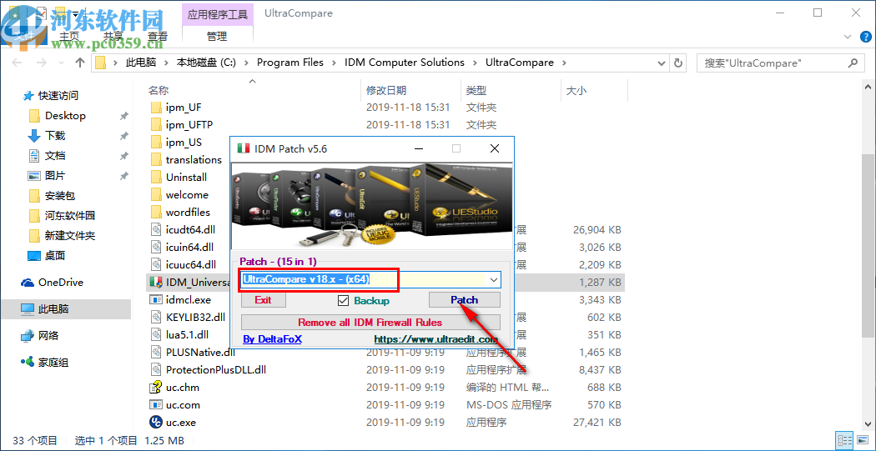This screenshot has height=451, width=876.
Task: Select OneDrive in the navigation pane
Action: coord(60,283)
